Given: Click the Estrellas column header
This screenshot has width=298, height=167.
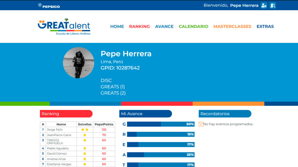Looking at the screenshot, I should click(x=85, y=124).
